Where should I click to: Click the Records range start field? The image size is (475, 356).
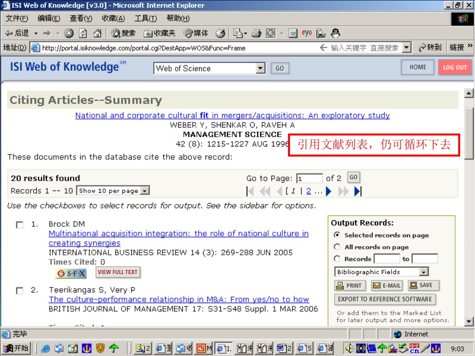coord(387,259)
